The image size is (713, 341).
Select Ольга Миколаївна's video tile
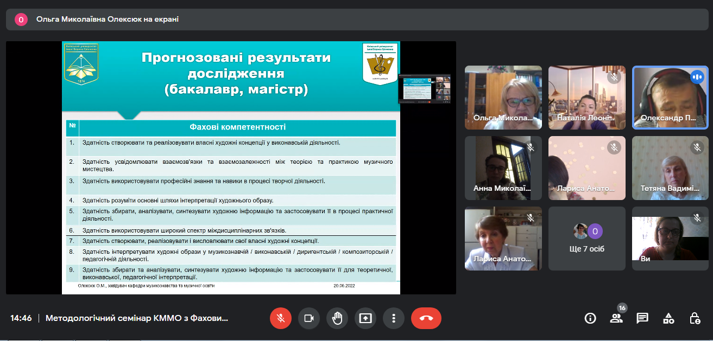point(503,98)
